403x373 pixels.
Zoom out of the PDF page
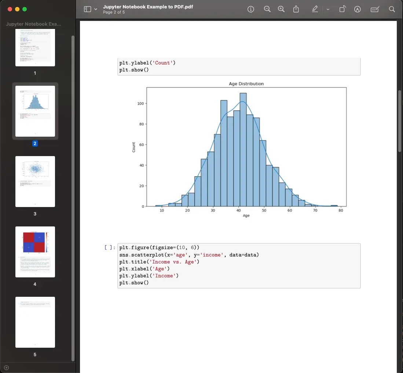tap(267, 9)
